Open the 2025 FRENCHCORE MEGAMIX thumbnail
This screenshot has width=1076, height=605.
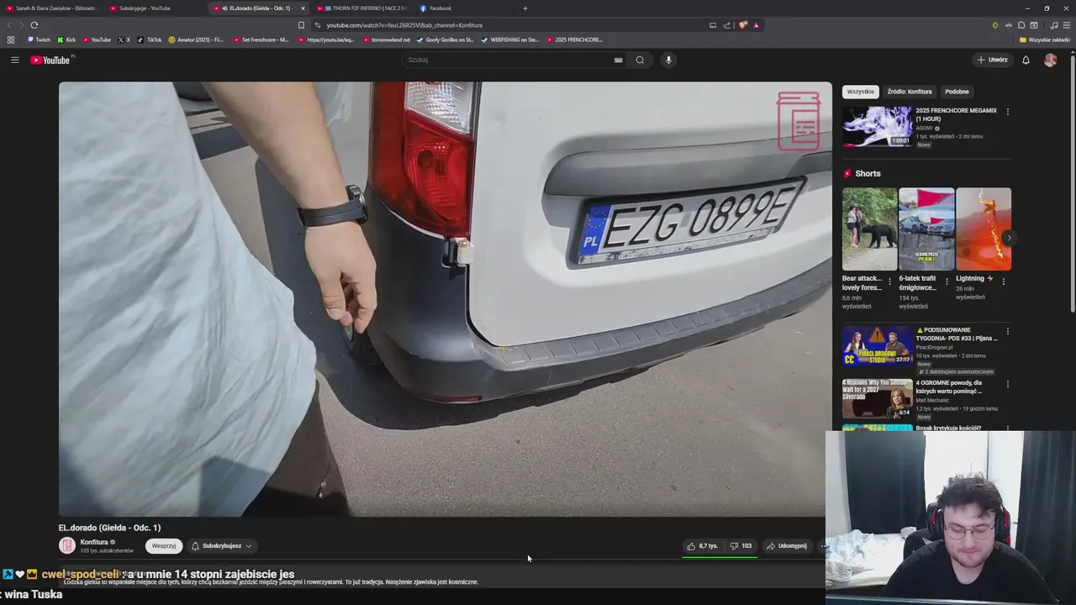coord(877,126)
